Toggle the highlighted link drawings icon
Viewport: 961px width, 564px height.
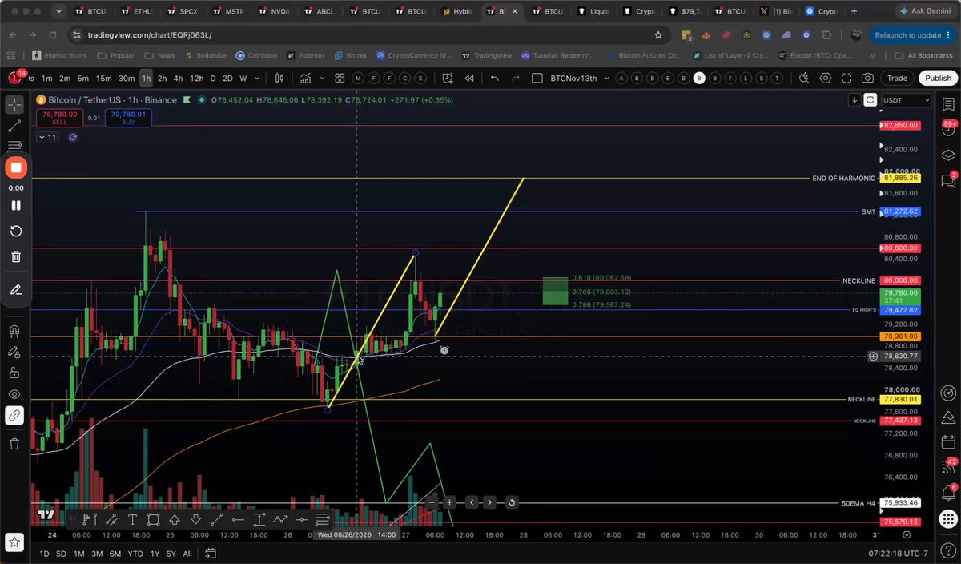pos(15,415)
